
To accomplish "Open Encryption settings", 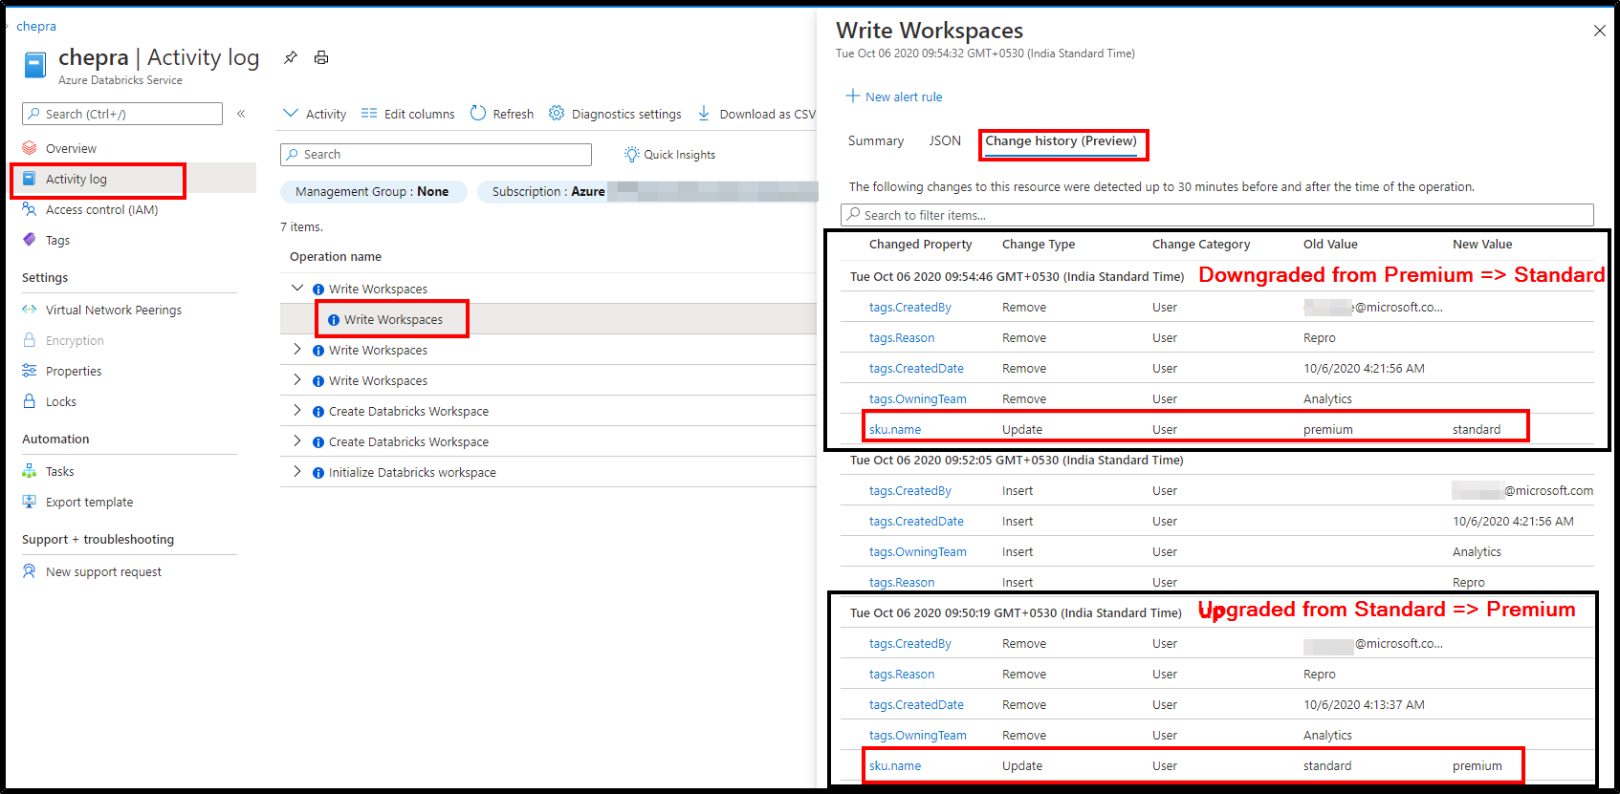I will 75,340.
